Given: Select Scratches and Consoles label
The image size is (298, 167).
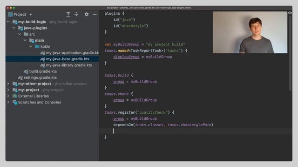Looking at the screenshot, I should (40, 102).
